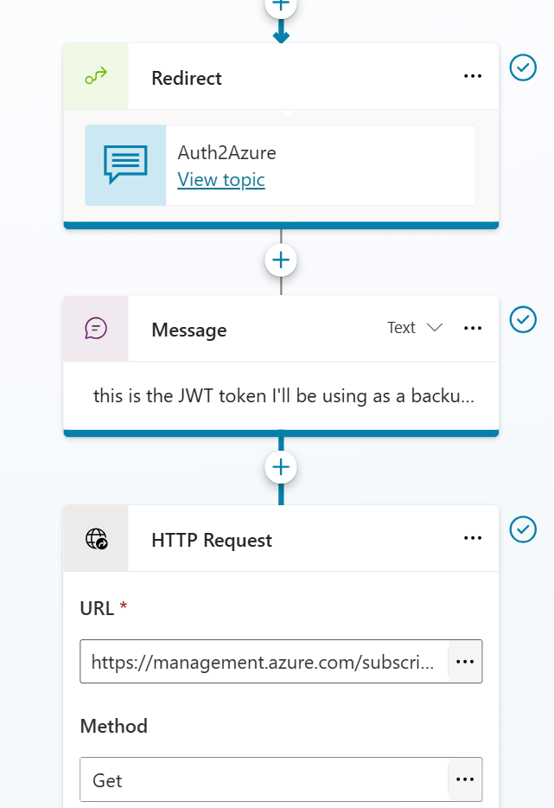554x808 pixels.
Task: Open the HTTP Request node more options menu
Action: (472, 538)
